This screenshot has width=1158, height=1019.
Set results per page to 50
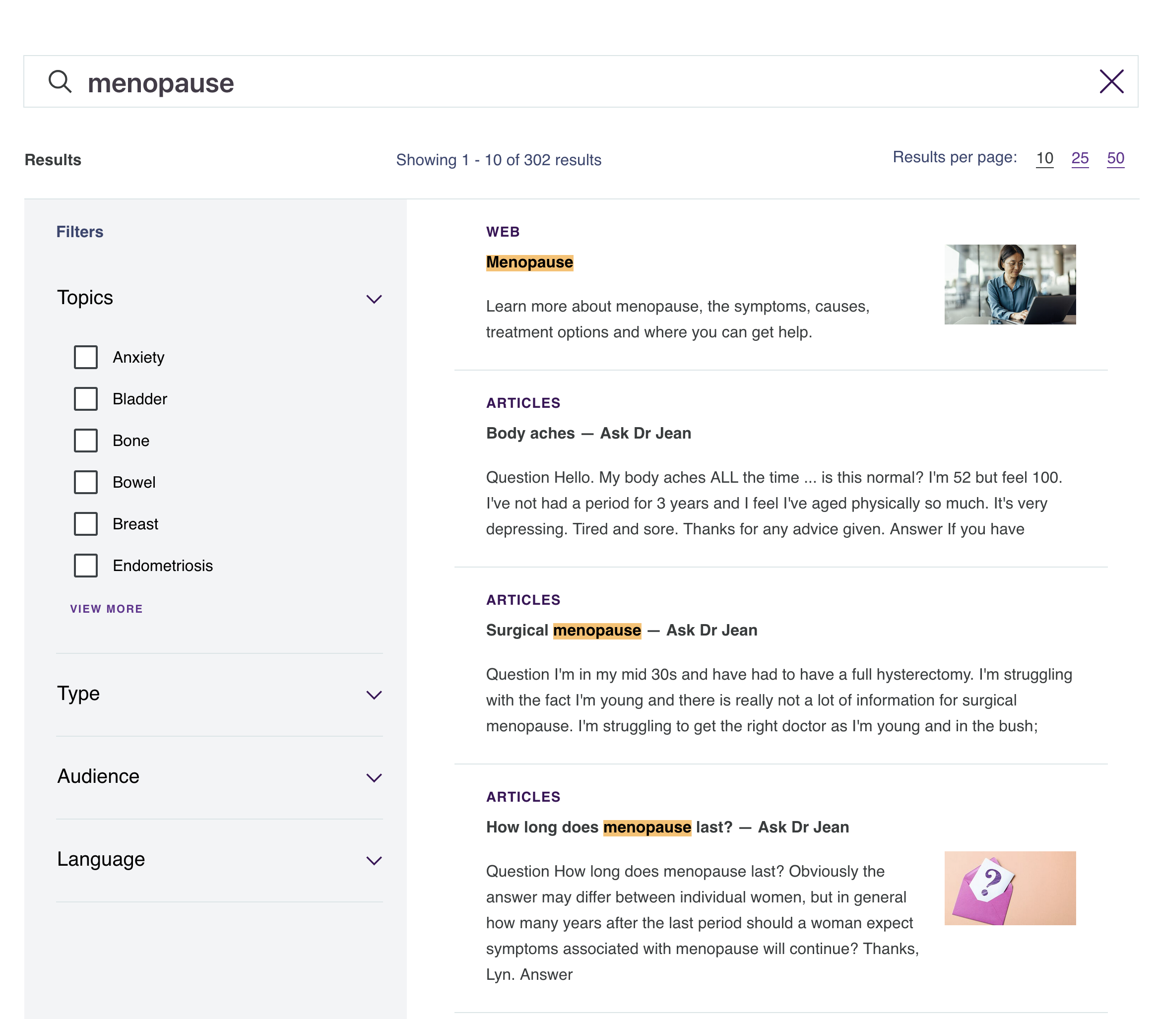[1115, 158]
